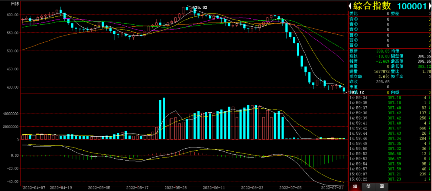432x191 pixels.
Task: Click the 買① order row
Action: pyautogui.click(x=390, y=35)
